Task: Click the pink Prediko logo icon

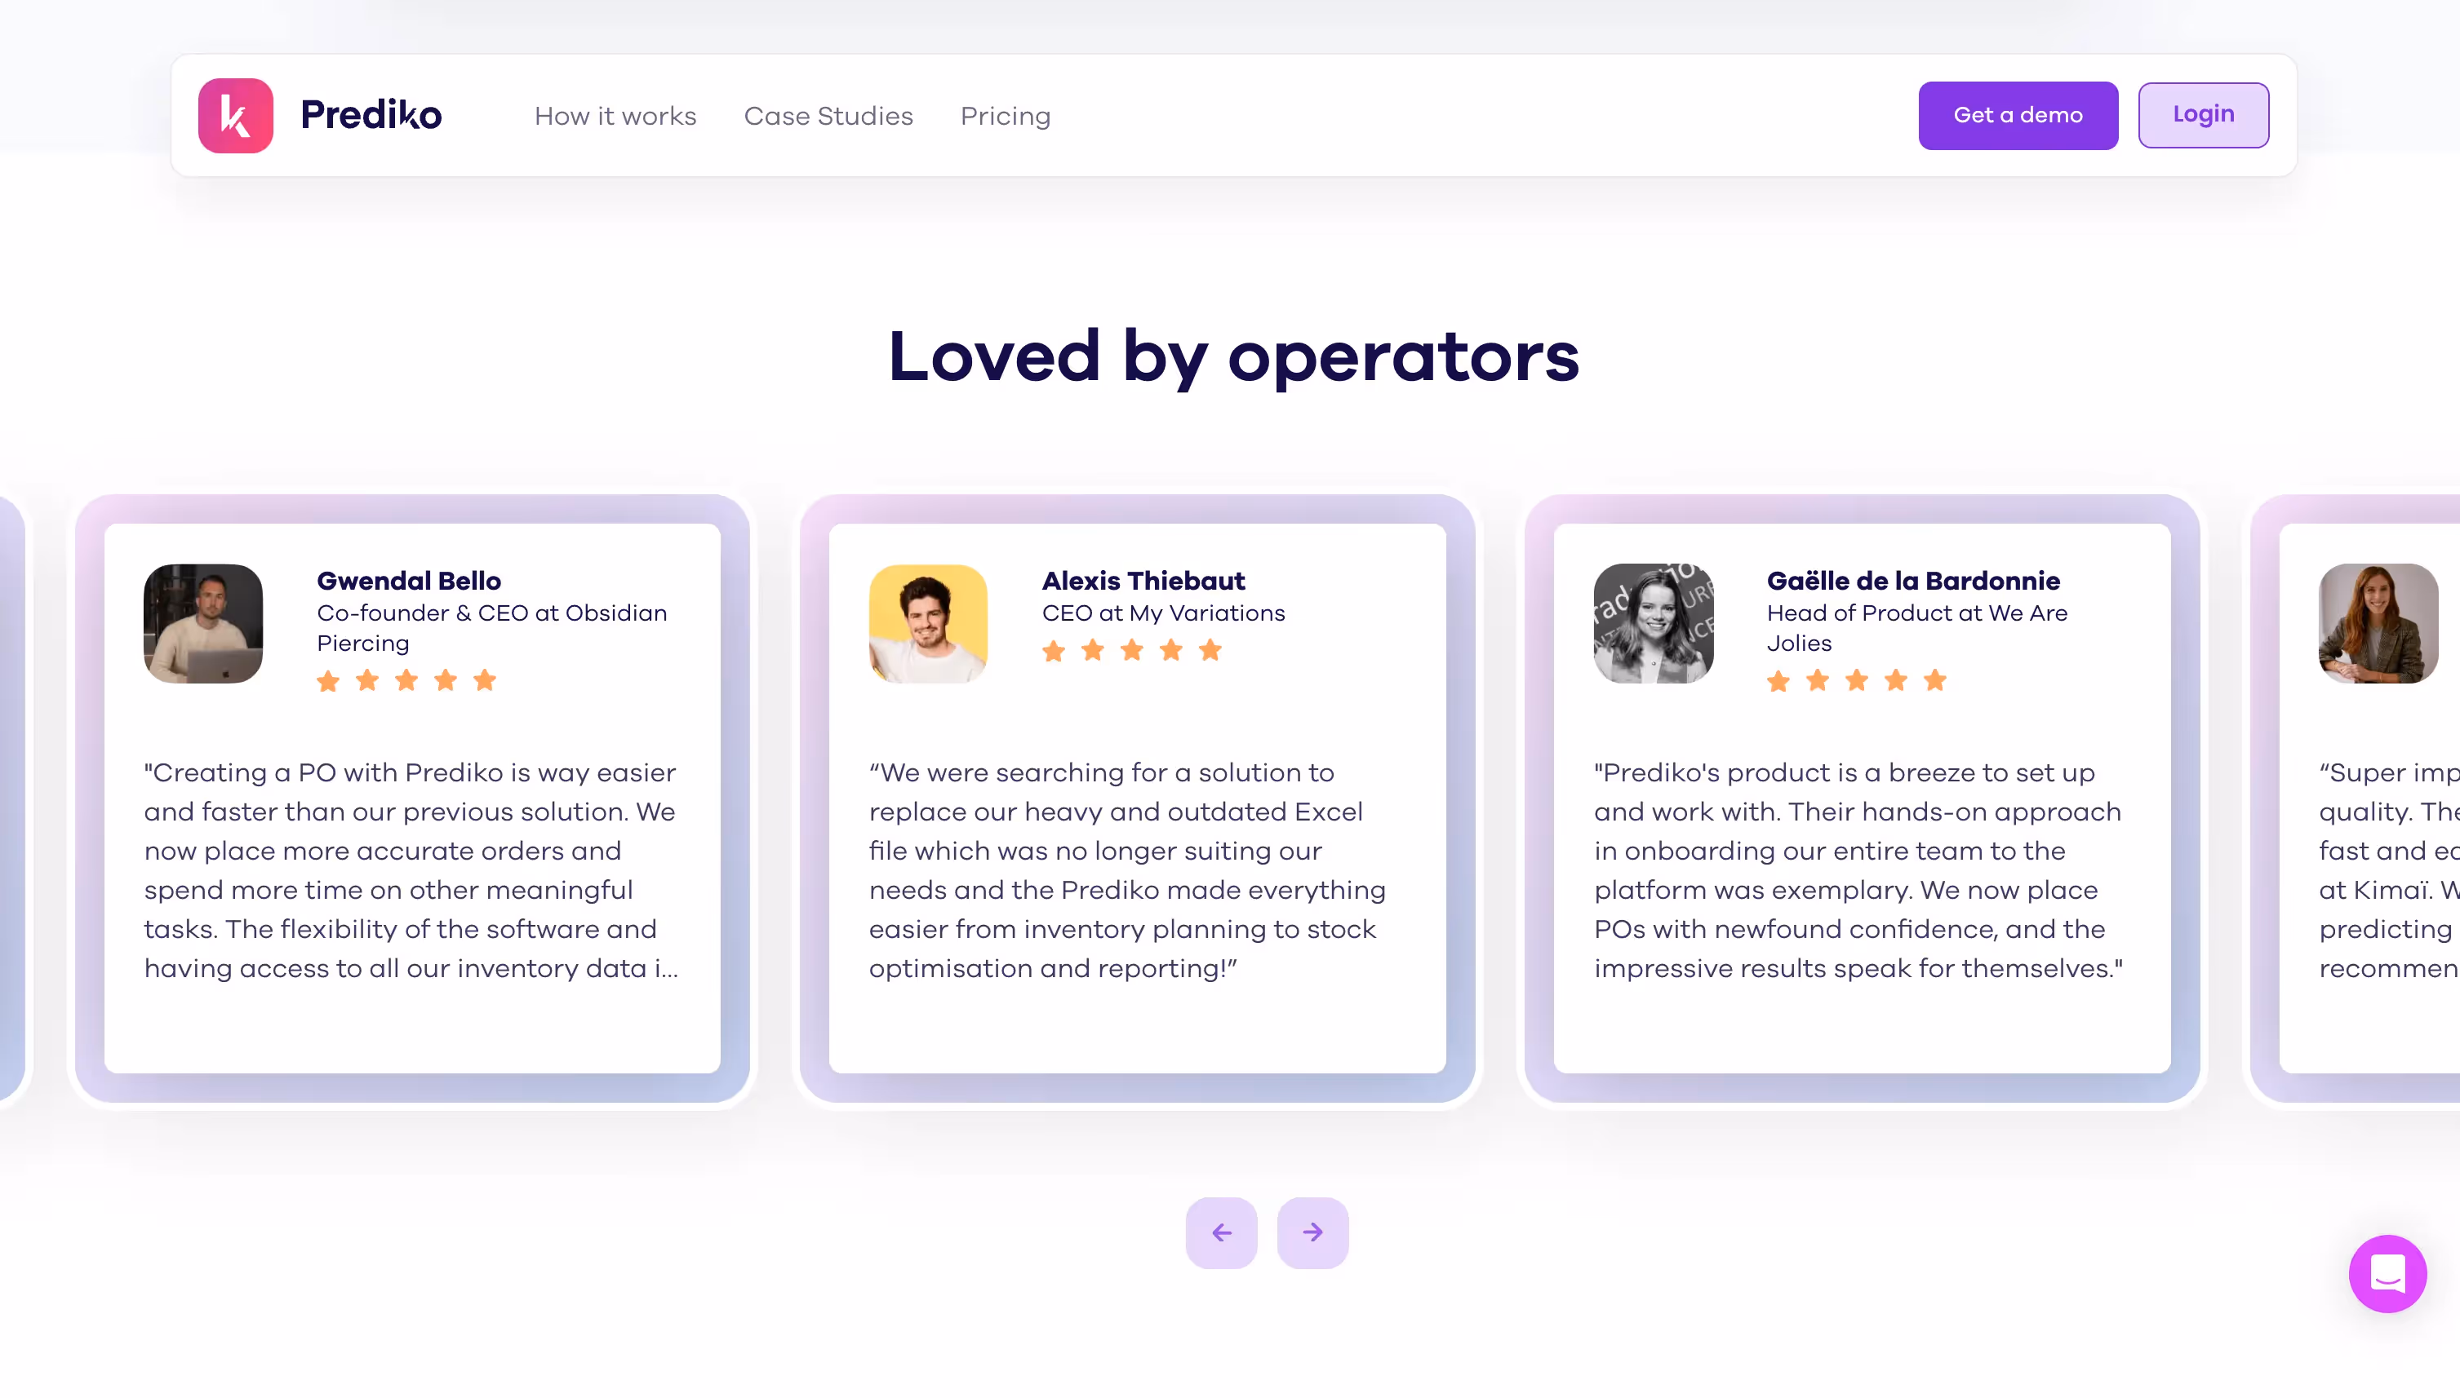Action: click(x=235, y=115)
